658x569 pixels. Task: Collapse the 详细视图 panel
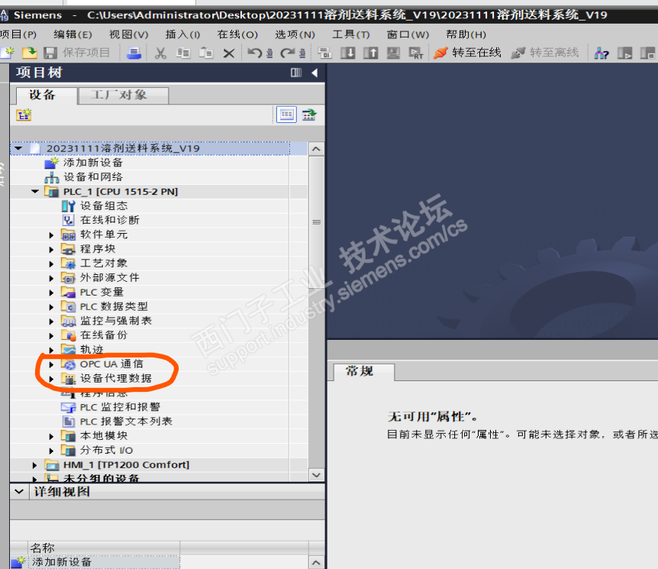pyautogui.click(x=19, y=491)
